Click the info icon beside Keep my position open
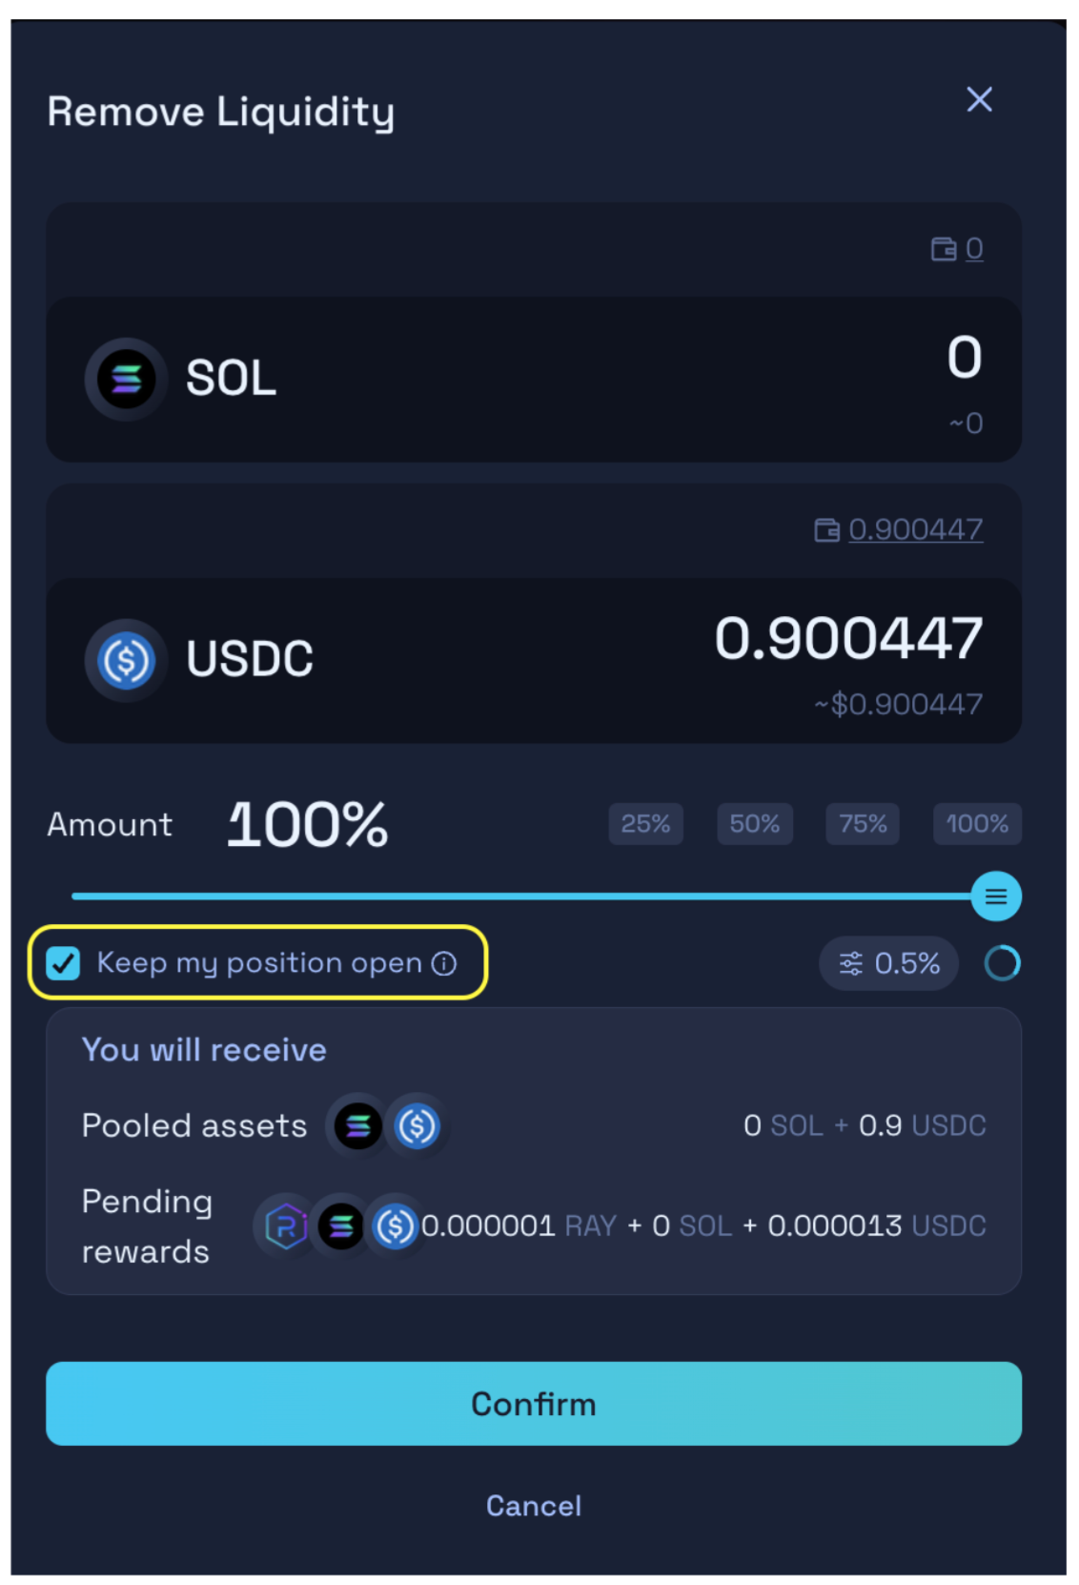This screenshot has height=1585, width=1079. coord(444,963)
